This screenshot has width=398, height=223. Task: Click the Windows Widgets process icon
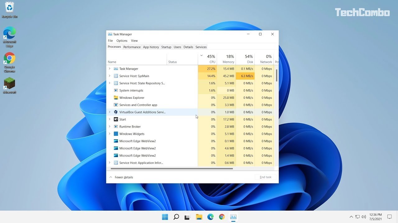point(116,134)
